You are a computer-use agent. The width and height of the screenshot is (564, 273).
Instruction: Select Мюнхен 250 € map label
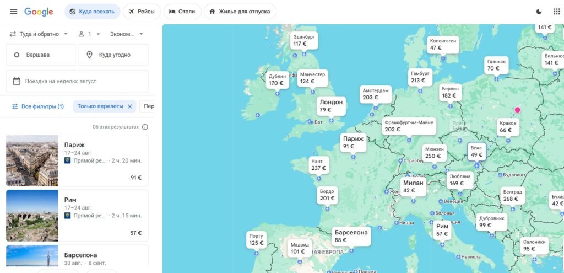[434, 153]
